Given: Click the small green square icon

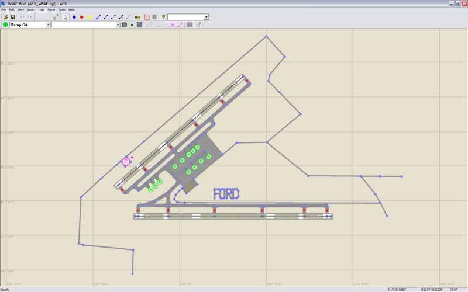Looking at the screenshot, I should coord(132,25).
